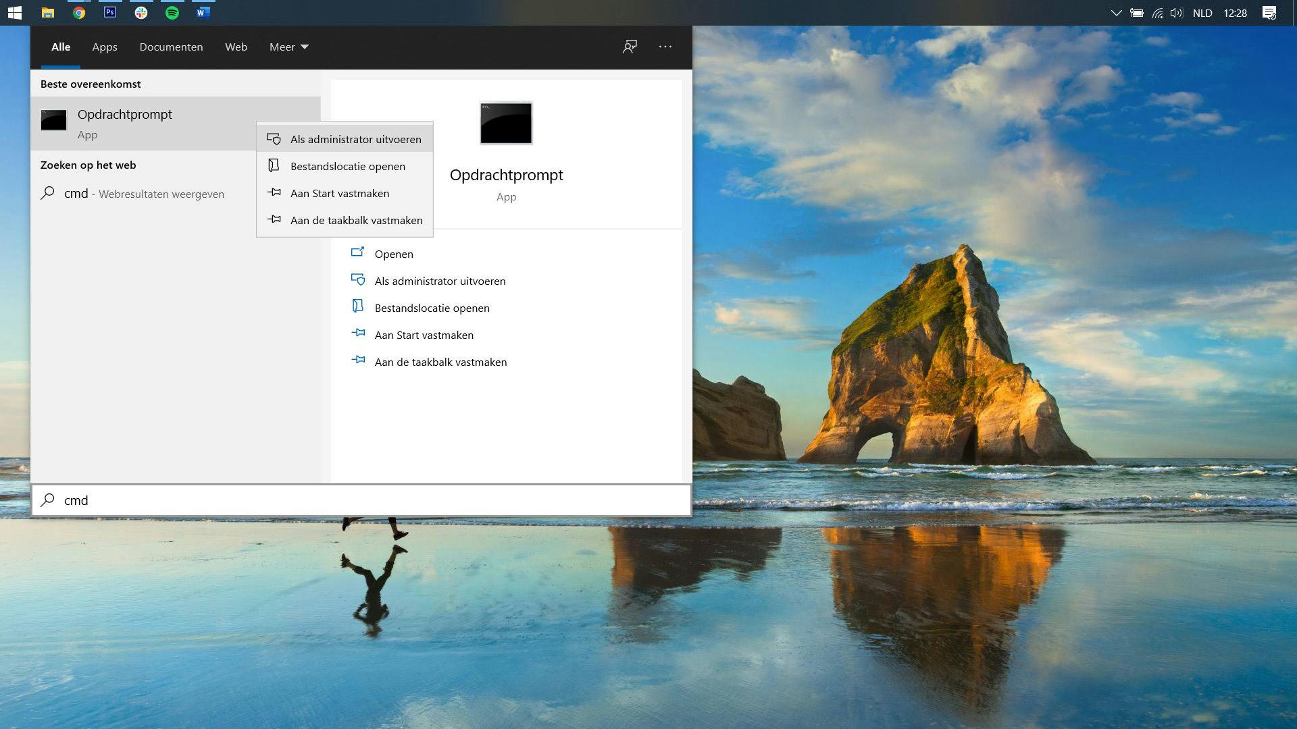Click Openen in the details pane
This screenshot has height=729, width=1297.
click(x=394, y=254)
